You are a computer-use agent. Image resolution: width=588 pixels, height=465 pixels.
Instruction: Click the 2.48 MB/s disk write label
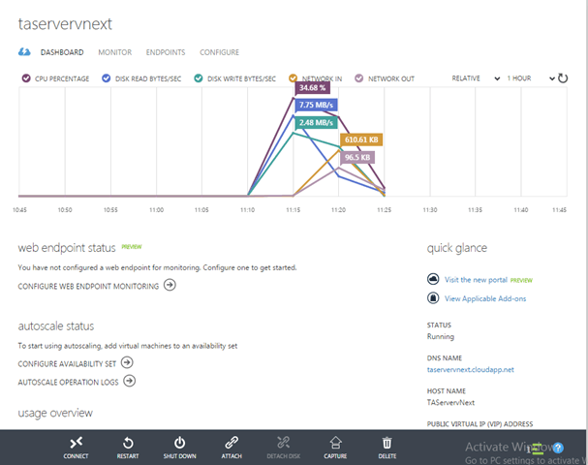point(316,123)
